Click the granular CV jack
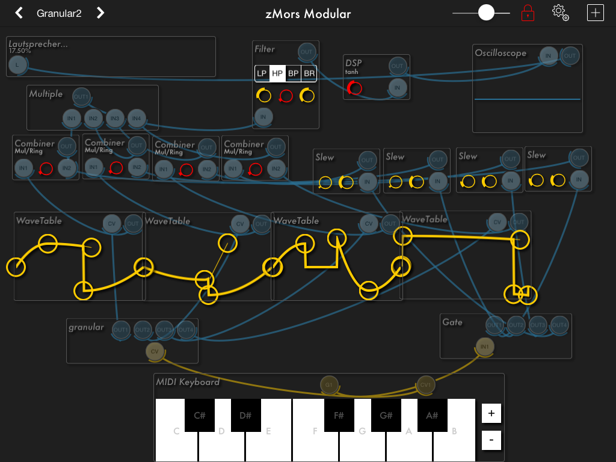This screenshot has height=462, width=616. [155, 351]
